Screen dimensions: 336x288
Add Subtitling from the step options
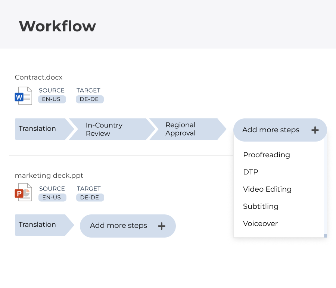pos(261,207)
